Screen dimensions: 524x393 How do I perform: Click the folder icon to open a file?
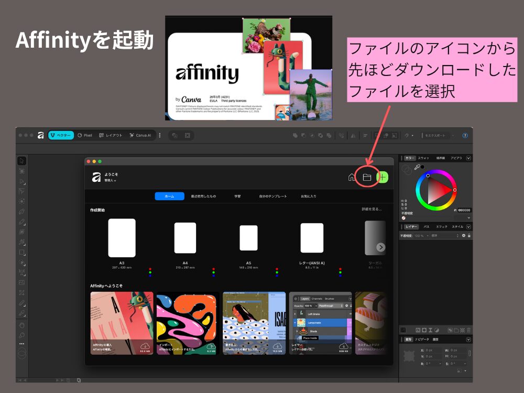[367, 177]
